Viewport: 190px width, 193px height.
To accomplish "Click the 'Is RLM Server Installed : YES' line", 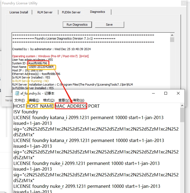I will [x=31, y=77].
